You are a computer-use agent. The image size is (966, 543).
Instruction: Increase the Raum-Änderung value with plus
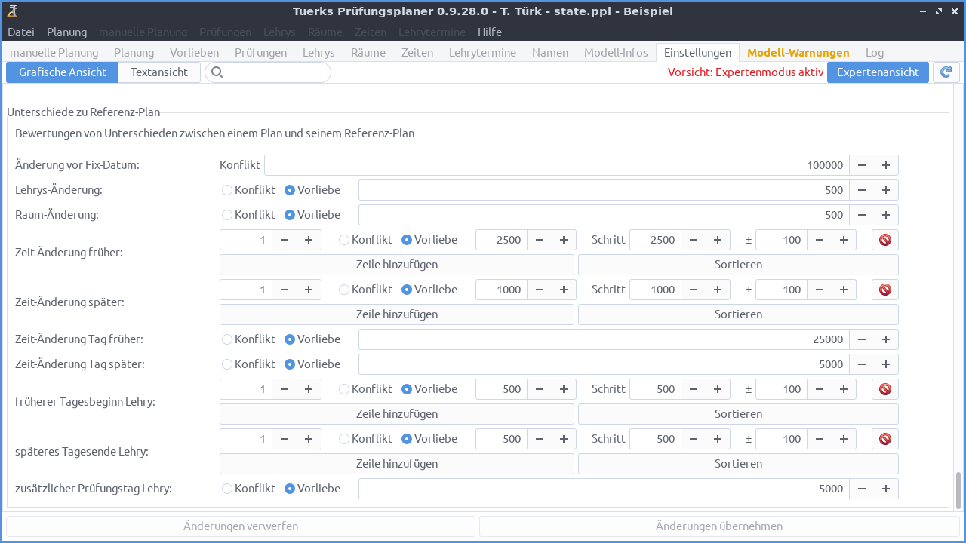(886, 215)
